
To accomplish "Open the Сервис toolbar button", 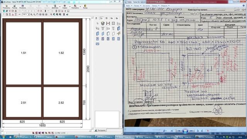I will pos(65,7).
